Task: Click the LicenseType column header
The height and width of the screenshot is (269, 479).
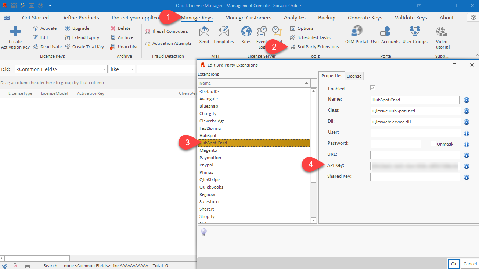Action: [23, 93]
